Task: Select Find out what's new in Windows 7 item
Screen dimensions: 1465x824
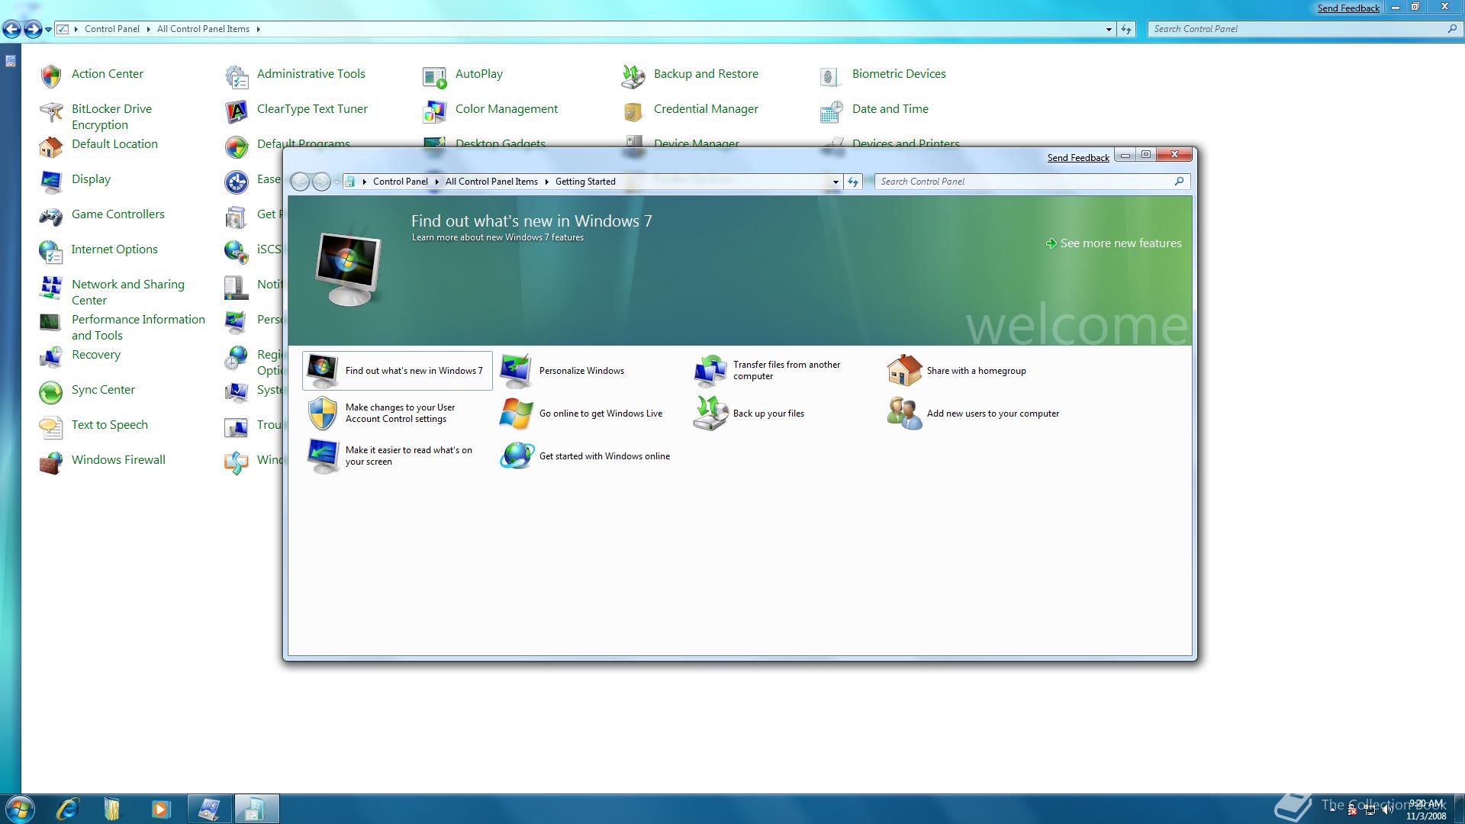Action: click(398, 371)
